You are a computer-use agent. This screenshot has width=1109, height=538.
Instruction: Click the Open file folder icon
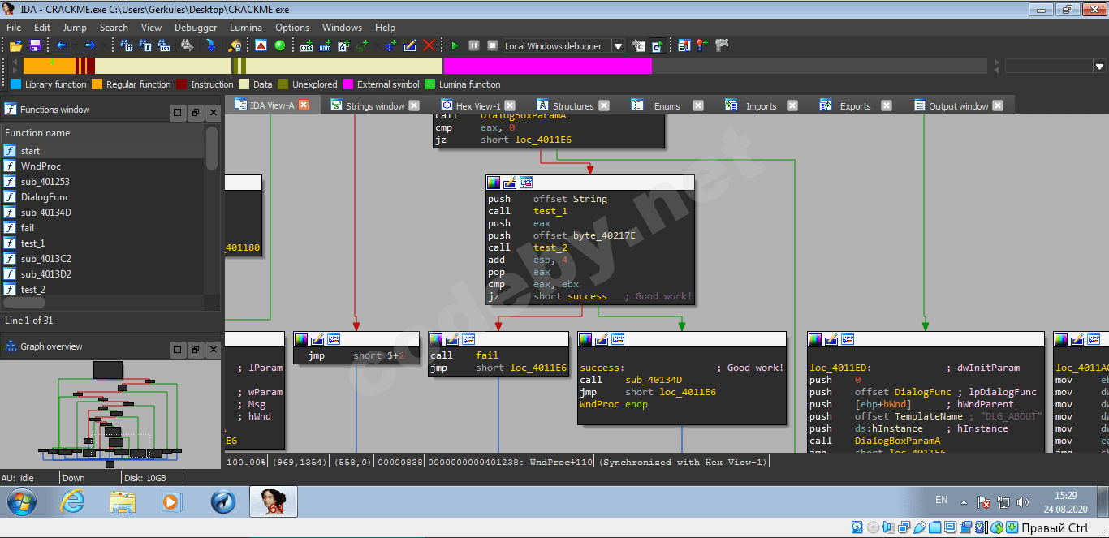[16, 45]
